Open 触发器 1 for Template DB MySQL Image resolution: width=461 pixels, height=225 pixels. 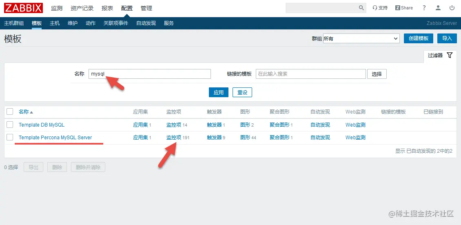tap(214, 125)
